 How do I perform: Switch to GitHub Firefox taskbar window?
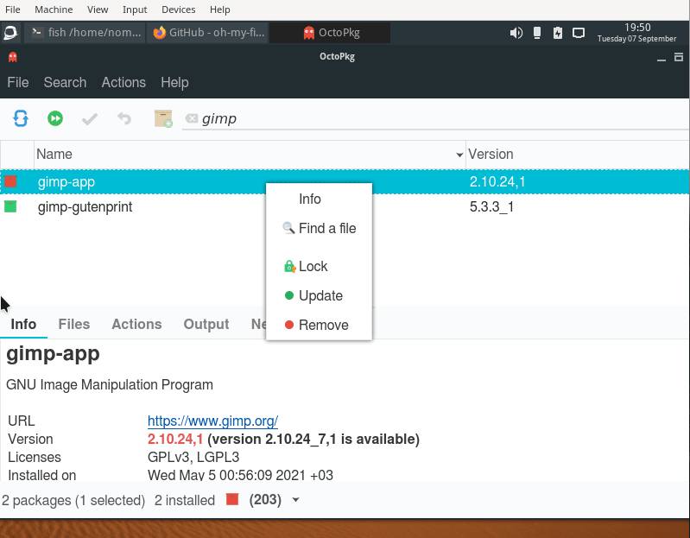coord(207,33)
